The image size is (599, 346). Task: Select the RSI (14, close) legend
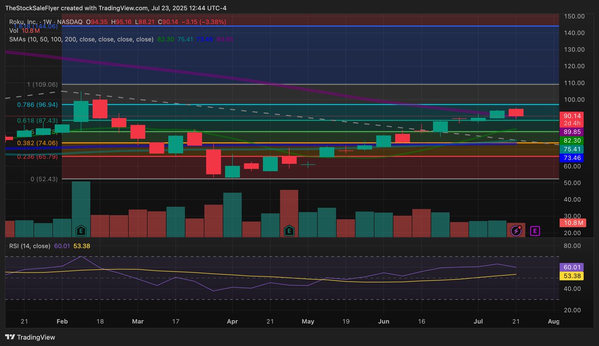(x=29, y=246)
